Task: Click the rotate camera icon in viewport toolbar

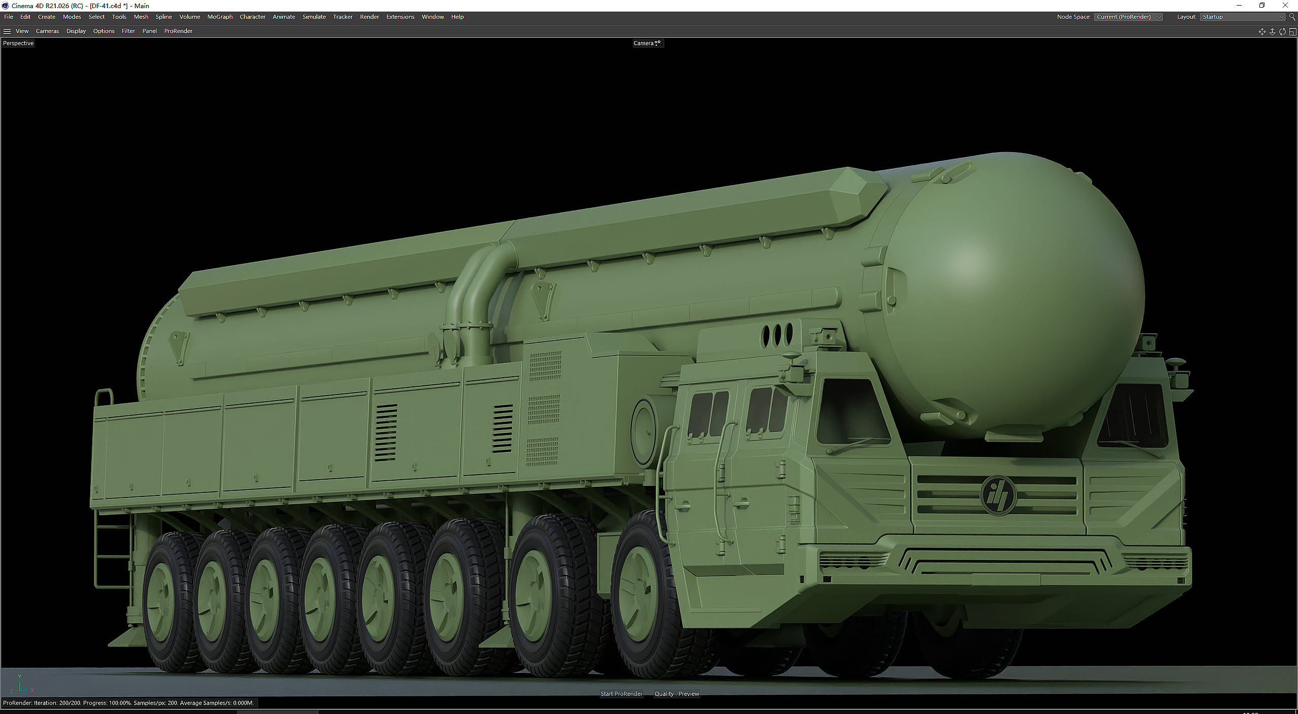Action: tap(1282, 31)
